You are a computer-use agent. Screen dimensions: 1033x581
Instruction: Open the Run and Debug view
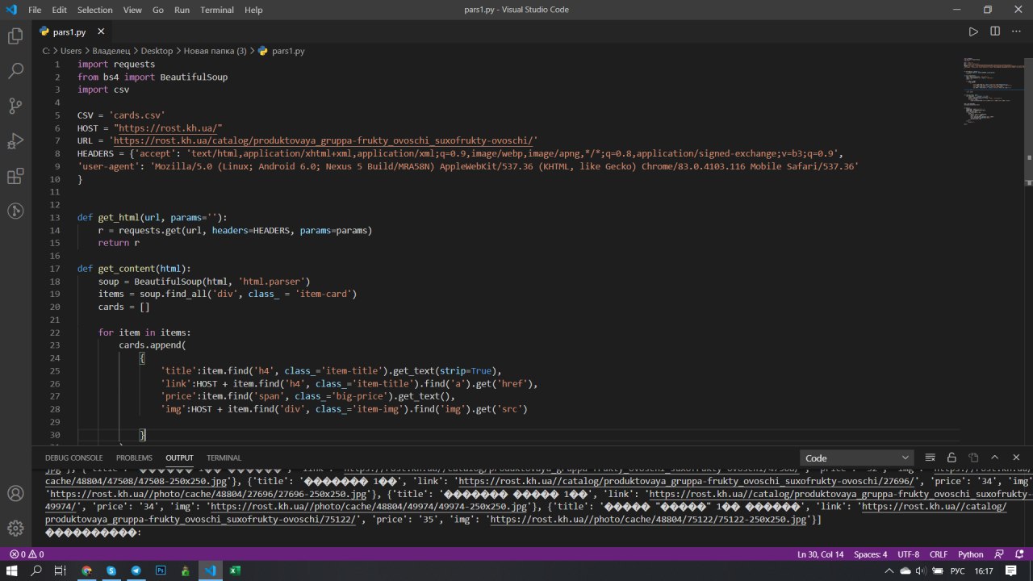pos(15,141)
